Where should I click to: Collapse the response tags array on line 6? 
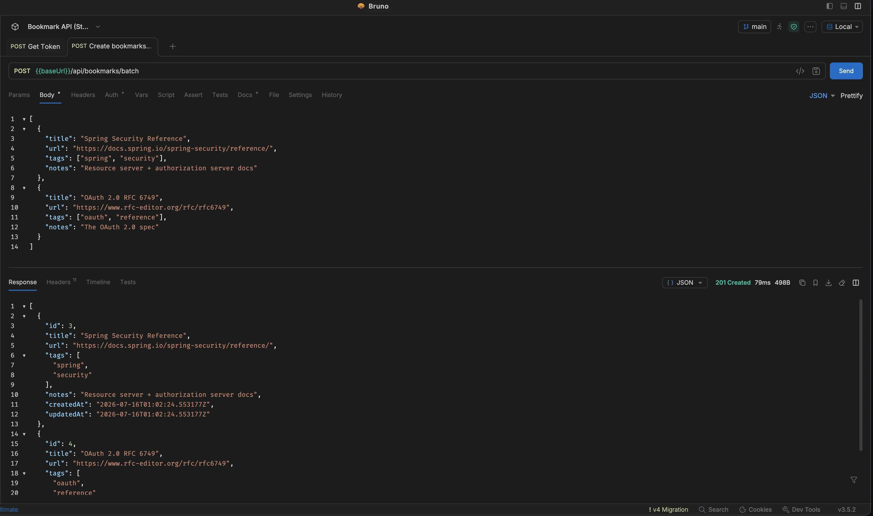[24, 356]
